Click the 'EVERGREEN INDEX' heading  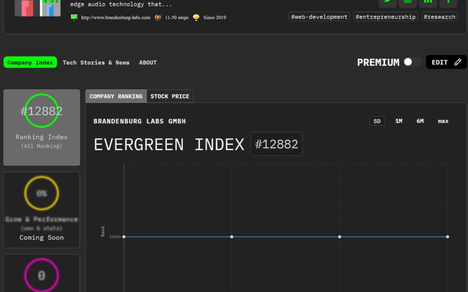[169, 144]
